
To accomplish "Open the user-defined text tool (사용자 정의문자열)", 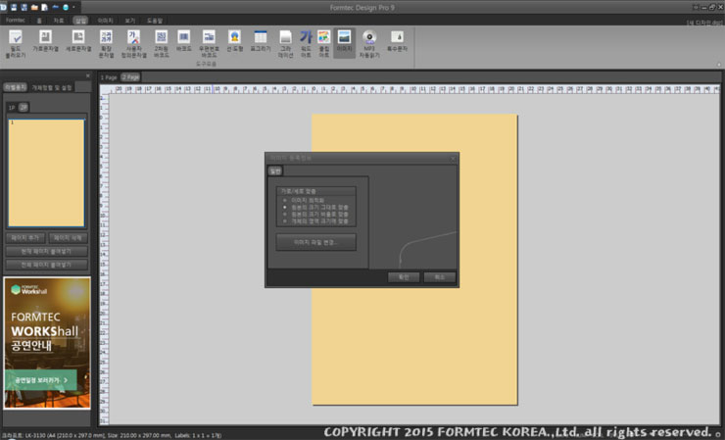I will coord(133,43).
